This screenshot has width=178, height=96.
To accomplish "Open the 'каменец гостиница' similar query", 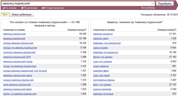I will [x=103, y=94].
